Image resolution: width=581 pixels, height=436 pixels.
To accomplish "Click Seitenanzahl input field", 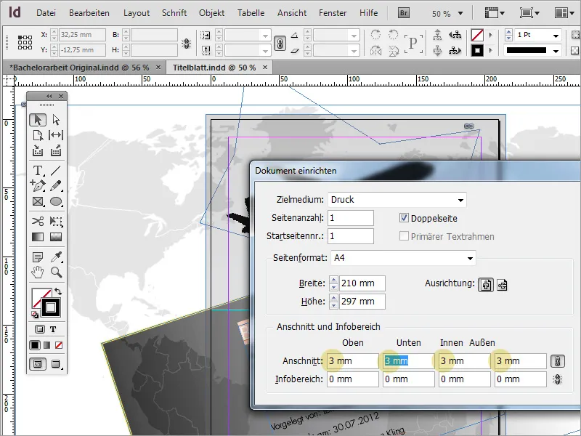I will (351, 218).
